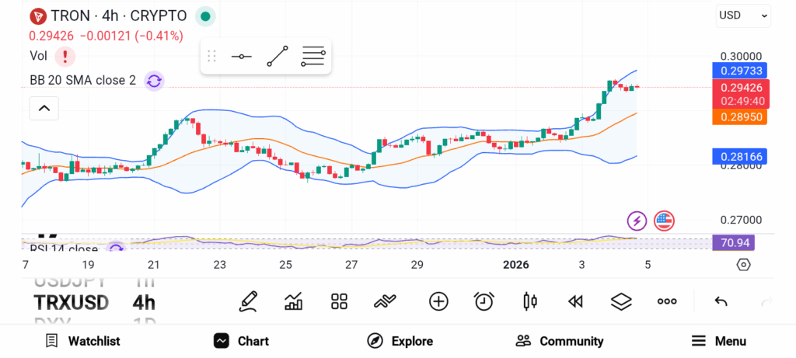
Task: Open the USD currency dropdown
Action: [x=743, y=15]
